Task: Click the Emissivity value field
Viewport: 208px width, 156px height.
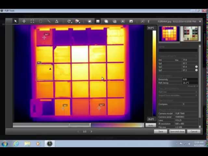Action: [x=190, y=79]
